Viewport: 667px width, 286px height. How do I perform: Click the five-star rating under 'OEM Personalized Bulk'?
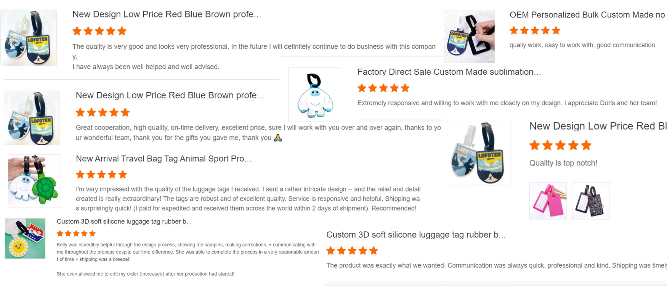535,31
